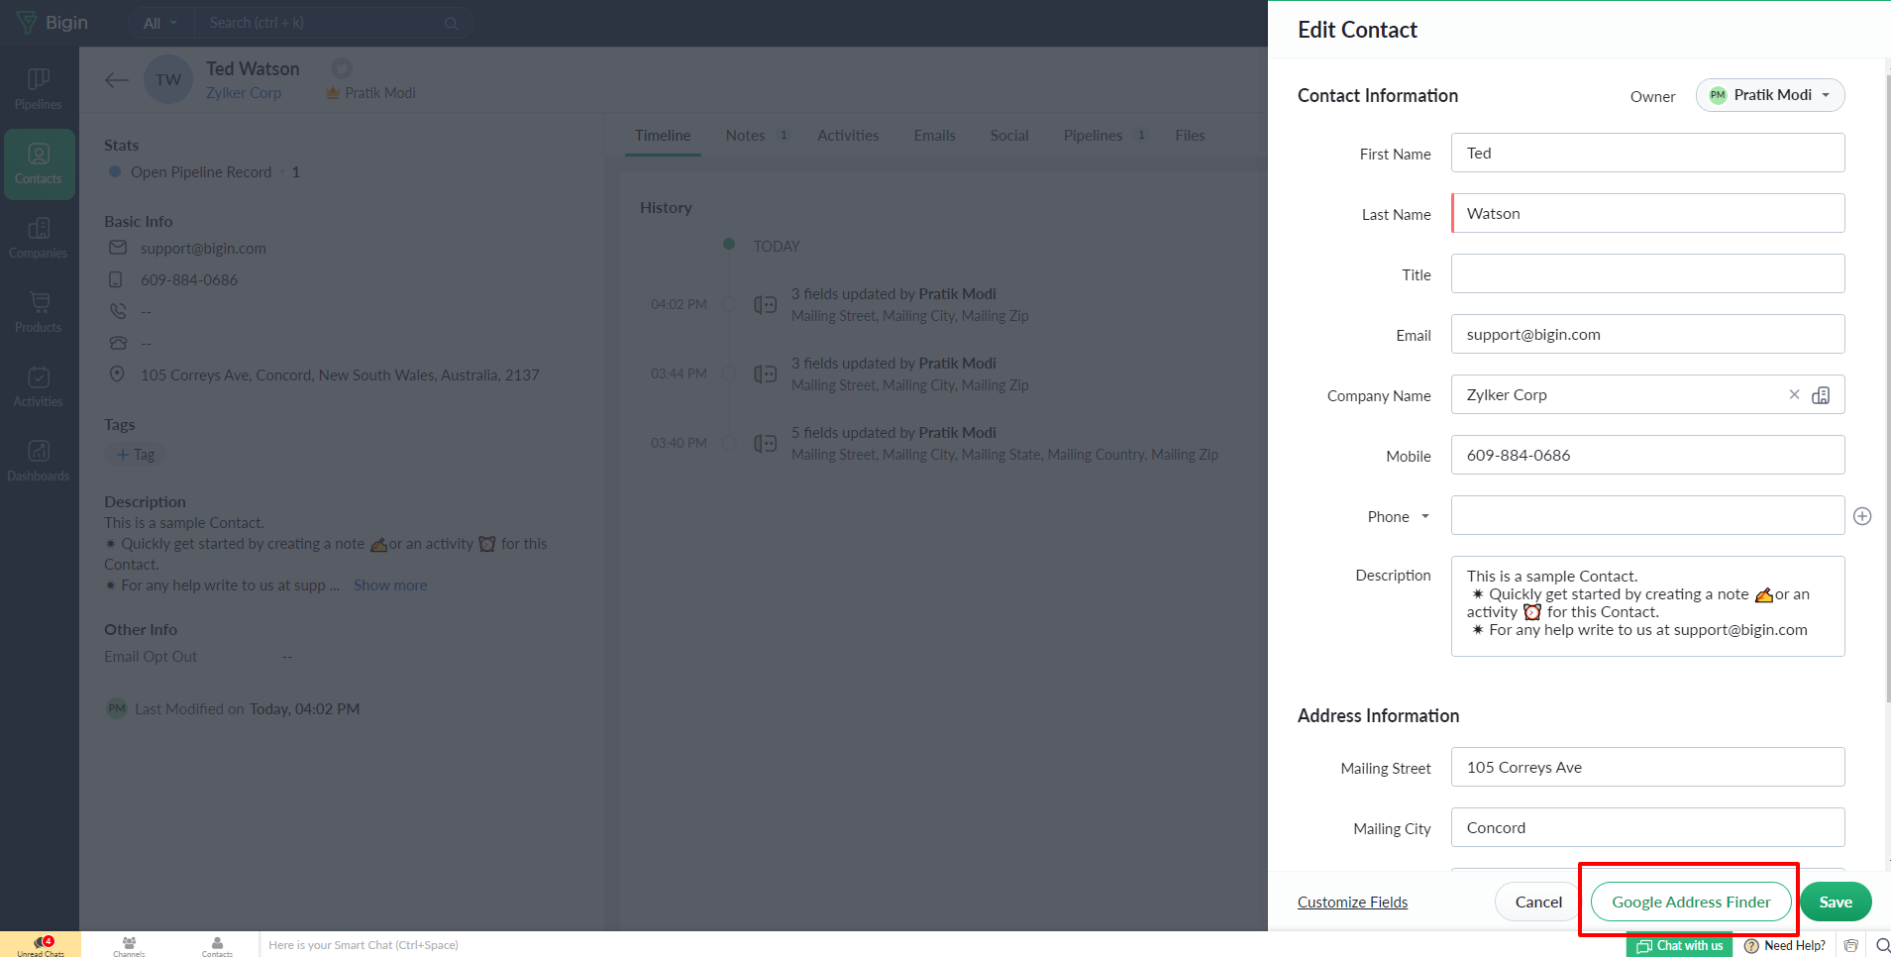Open Pipelines in the left sidebar
The height and width of the screenshot is (957, 1891).
(39, 89)
